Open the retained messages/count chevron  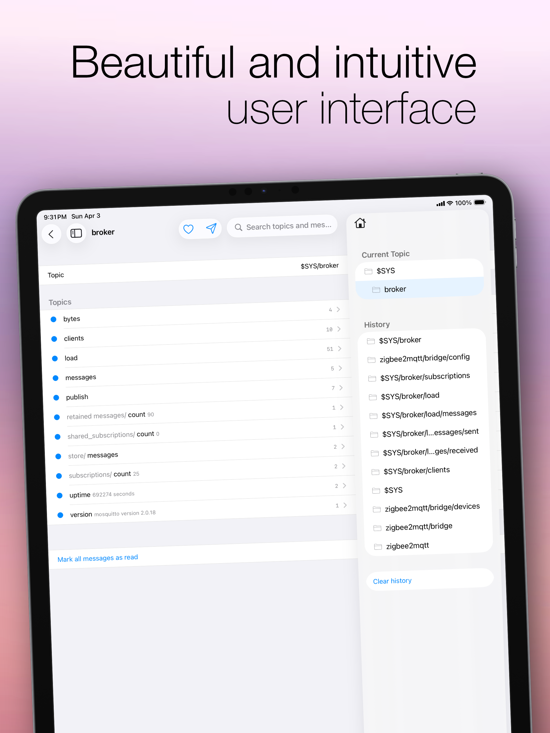pyautogui.click(x=342, y=407)
